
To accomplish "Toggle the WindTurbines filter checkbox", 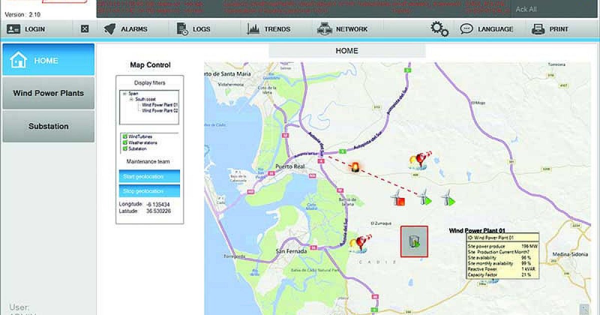I will [x=124, y=136].
